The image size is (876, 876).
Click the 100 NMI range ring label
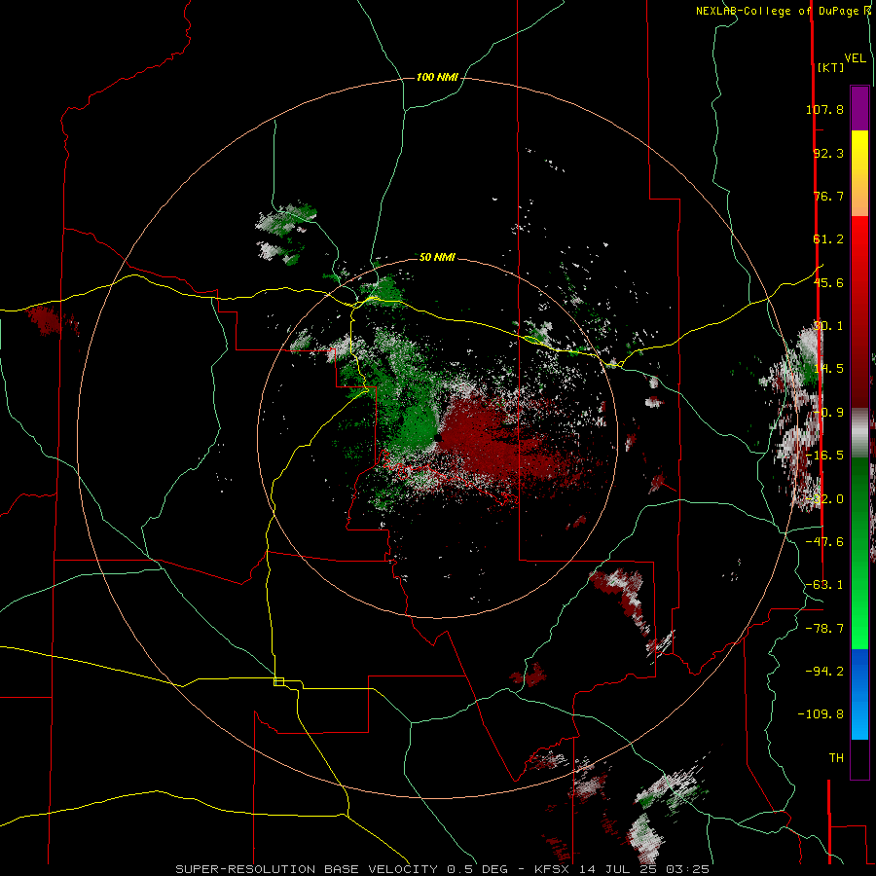tap(437, 77)
